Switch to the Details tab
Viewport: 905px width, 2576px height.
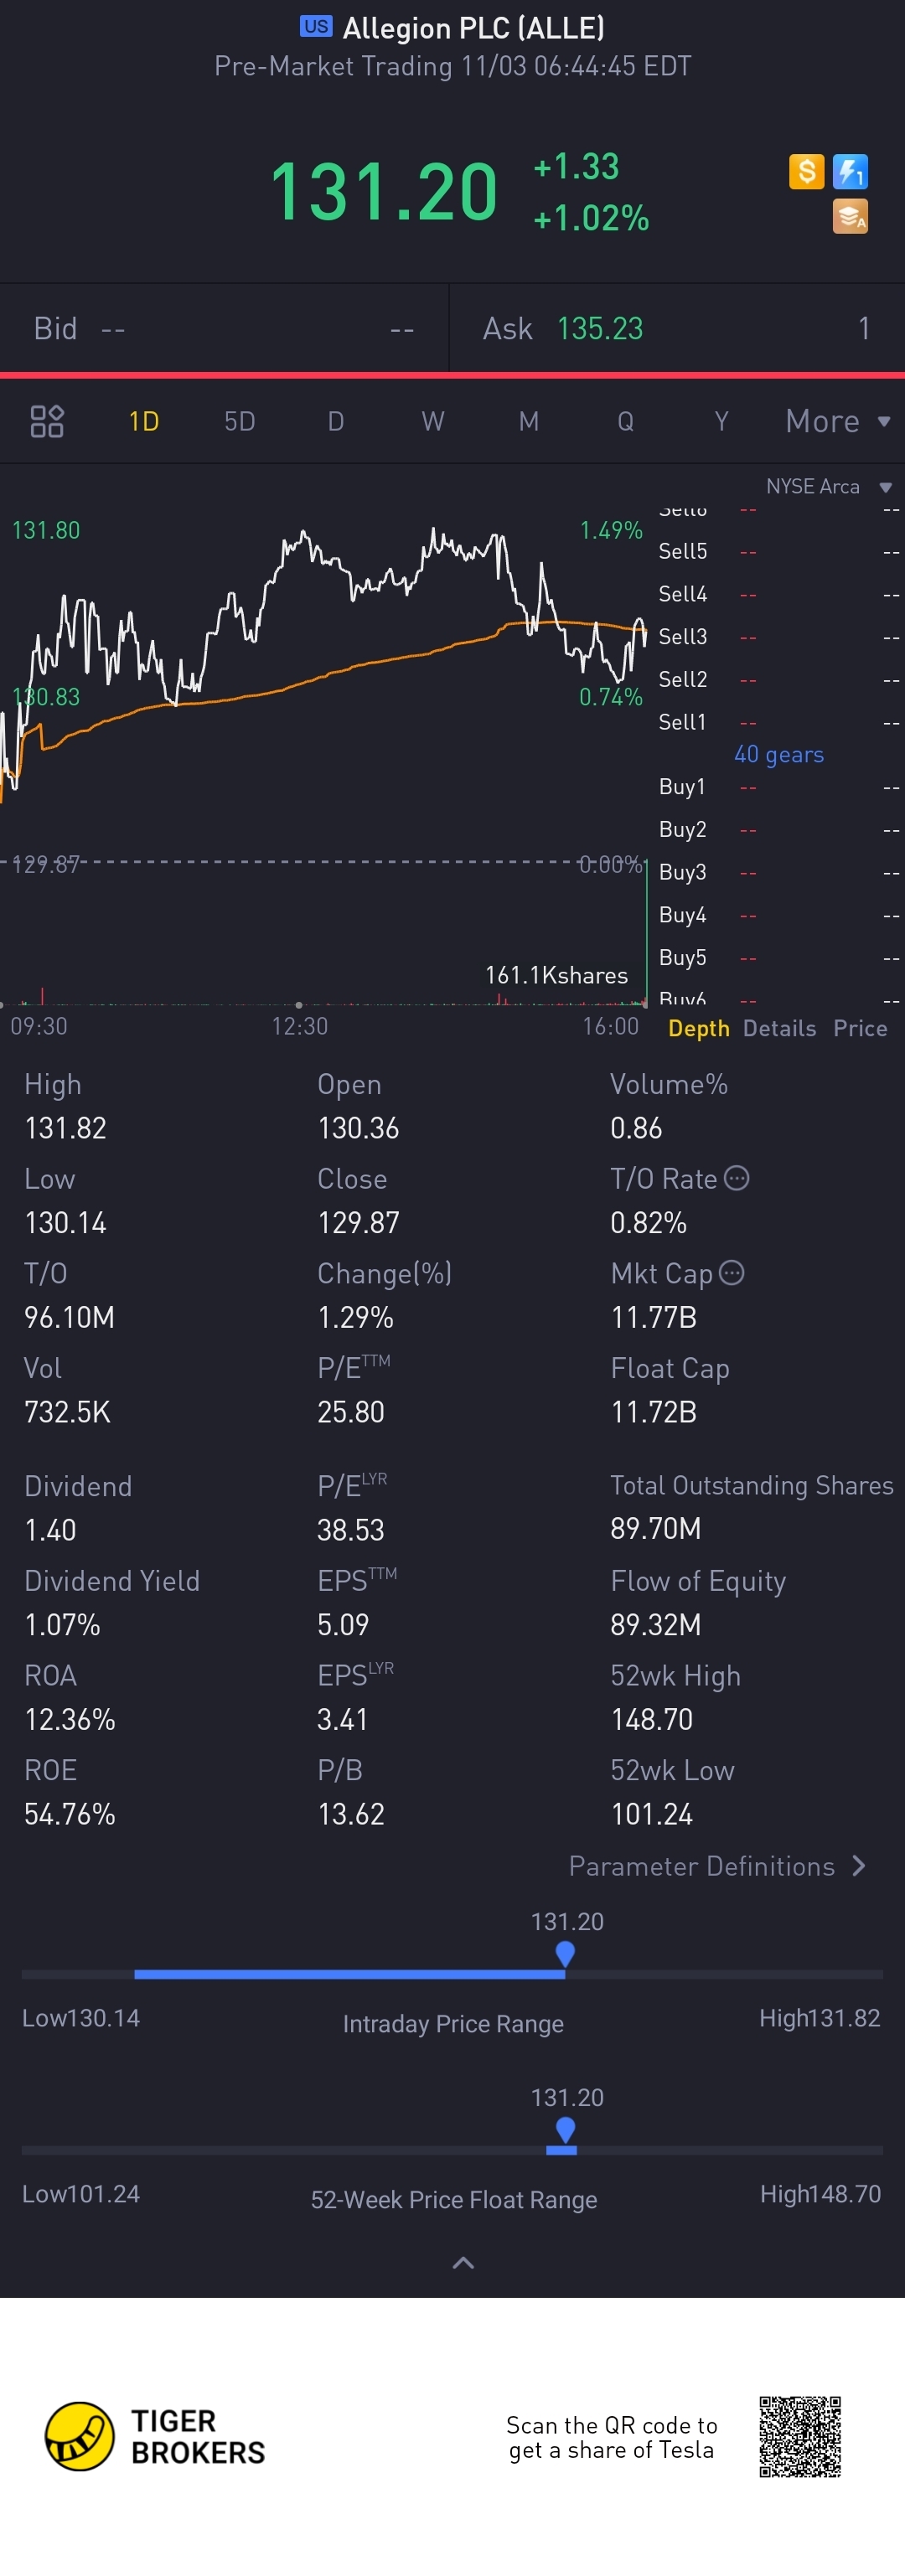[779, 1028]
